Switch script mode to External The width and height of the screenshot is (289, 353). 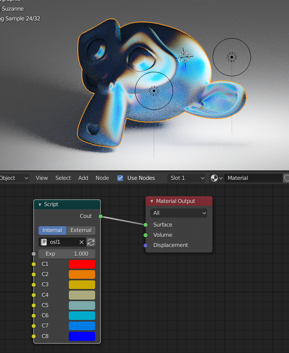[x=81, y=230]
